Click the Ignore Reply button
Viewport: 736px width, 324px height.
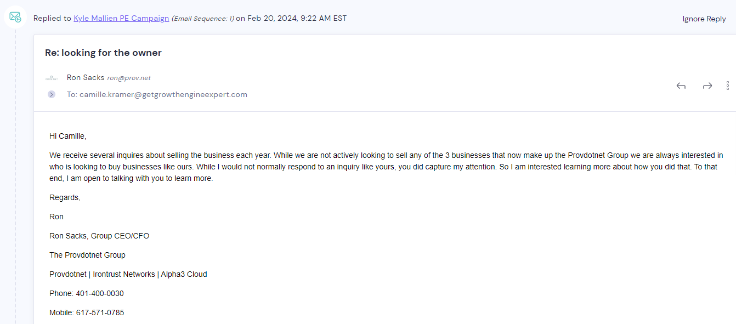pos(704,19)
